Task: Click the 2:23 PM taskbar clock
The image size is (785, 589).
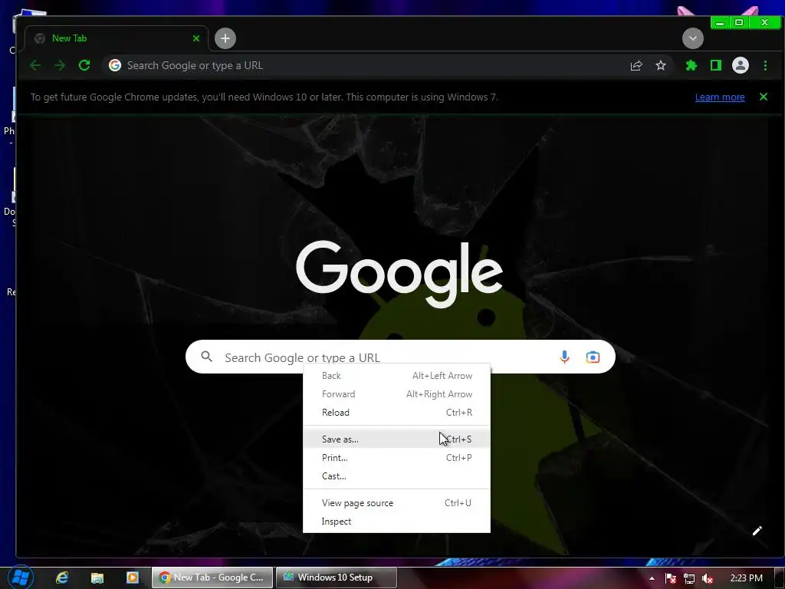Action: pyautogui.click(x=747, y=578)
